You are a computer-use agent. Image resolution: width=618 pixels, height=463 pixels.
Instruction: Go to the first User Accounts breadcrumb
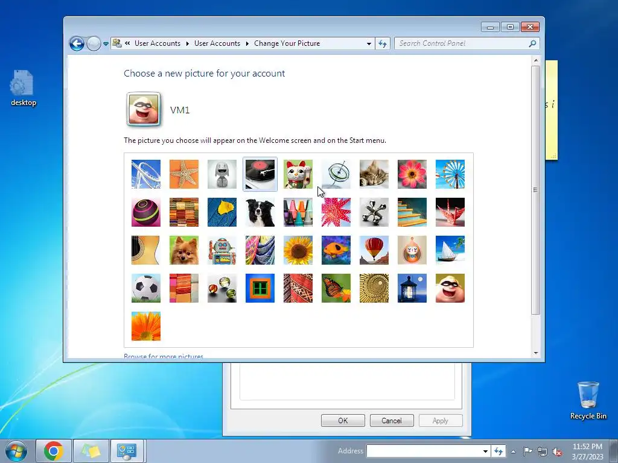(x=158, y=43)
